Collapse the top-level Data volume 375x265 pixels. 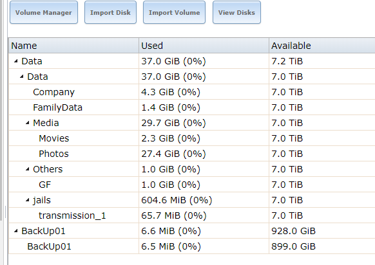click(x=15, y=61)
